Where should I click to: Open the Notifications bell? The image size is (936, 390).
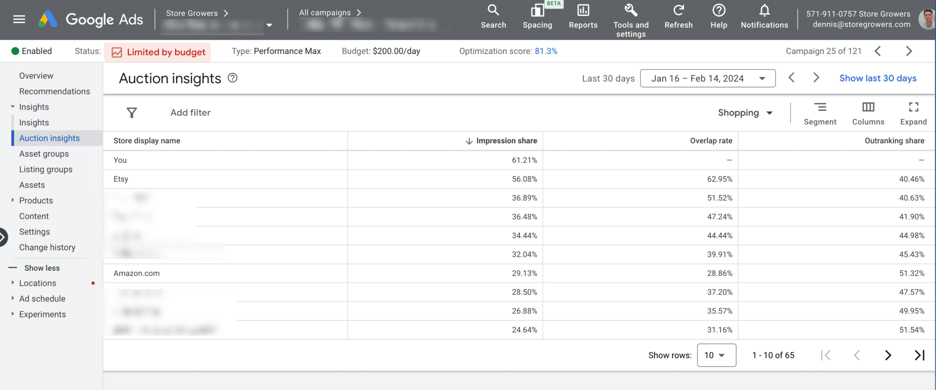point(764,16)
